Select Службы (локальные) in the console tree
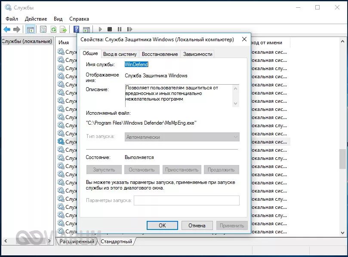This screenshot has height=257, width=348. (27, 41)
